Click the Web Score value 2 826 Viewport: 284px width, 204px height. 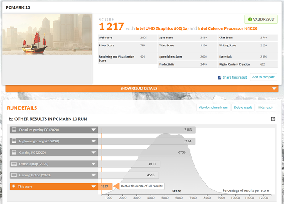(x=143, y=38)
